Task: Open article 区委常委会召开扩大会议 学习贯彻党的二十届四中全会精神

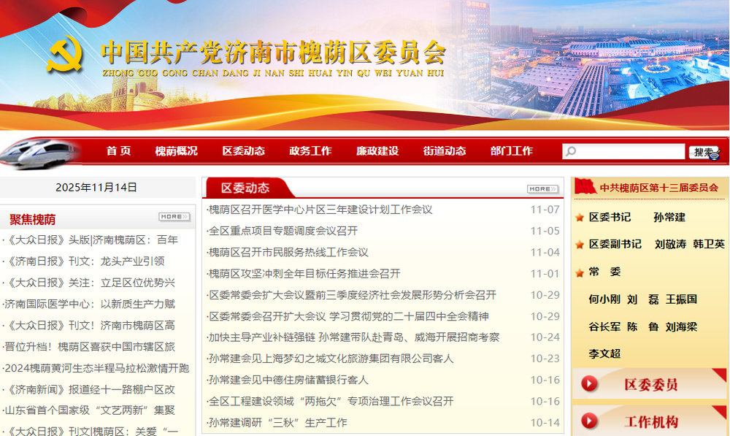Action: click(x=348, y=317)
